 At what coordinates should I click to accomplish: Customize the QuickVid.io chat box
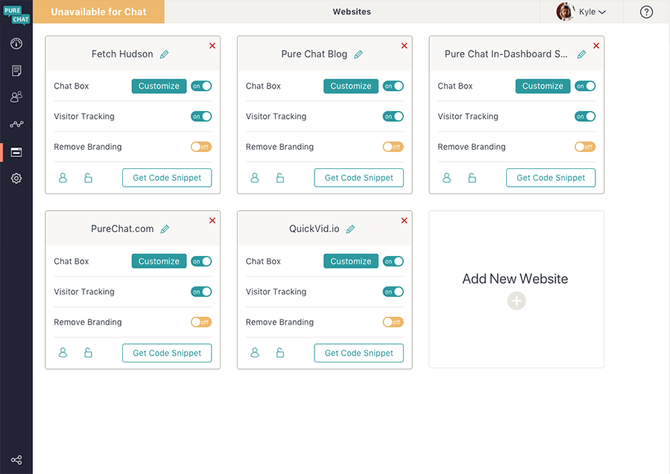click(351, 261)
